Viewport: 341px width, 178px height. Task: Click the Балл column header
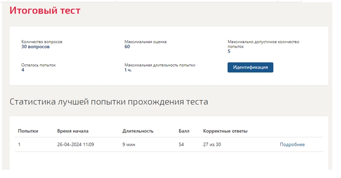coord(184,131)
